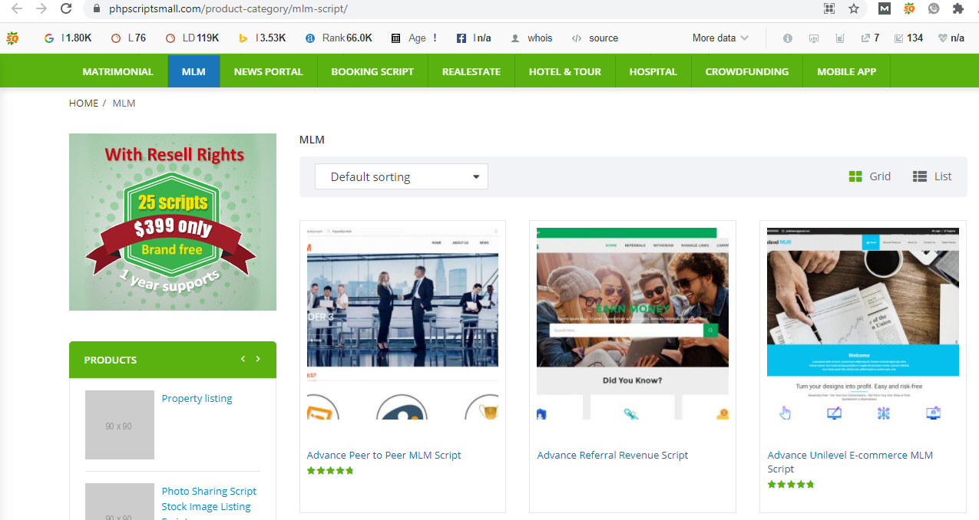Click the next arrow on Products panel
The height and width of the screenshot is (520, 979).
click(x=258, y=358)
